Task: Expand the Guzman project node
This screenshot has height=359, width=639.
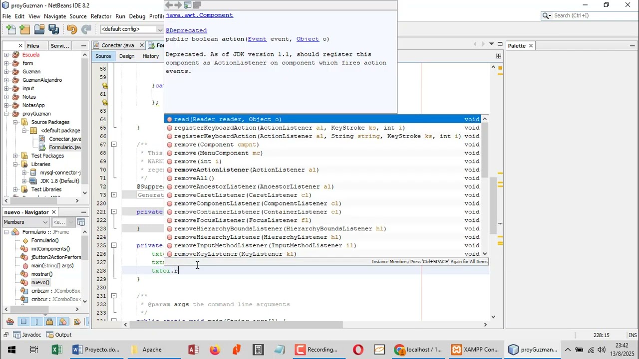Action: point(6,72)
